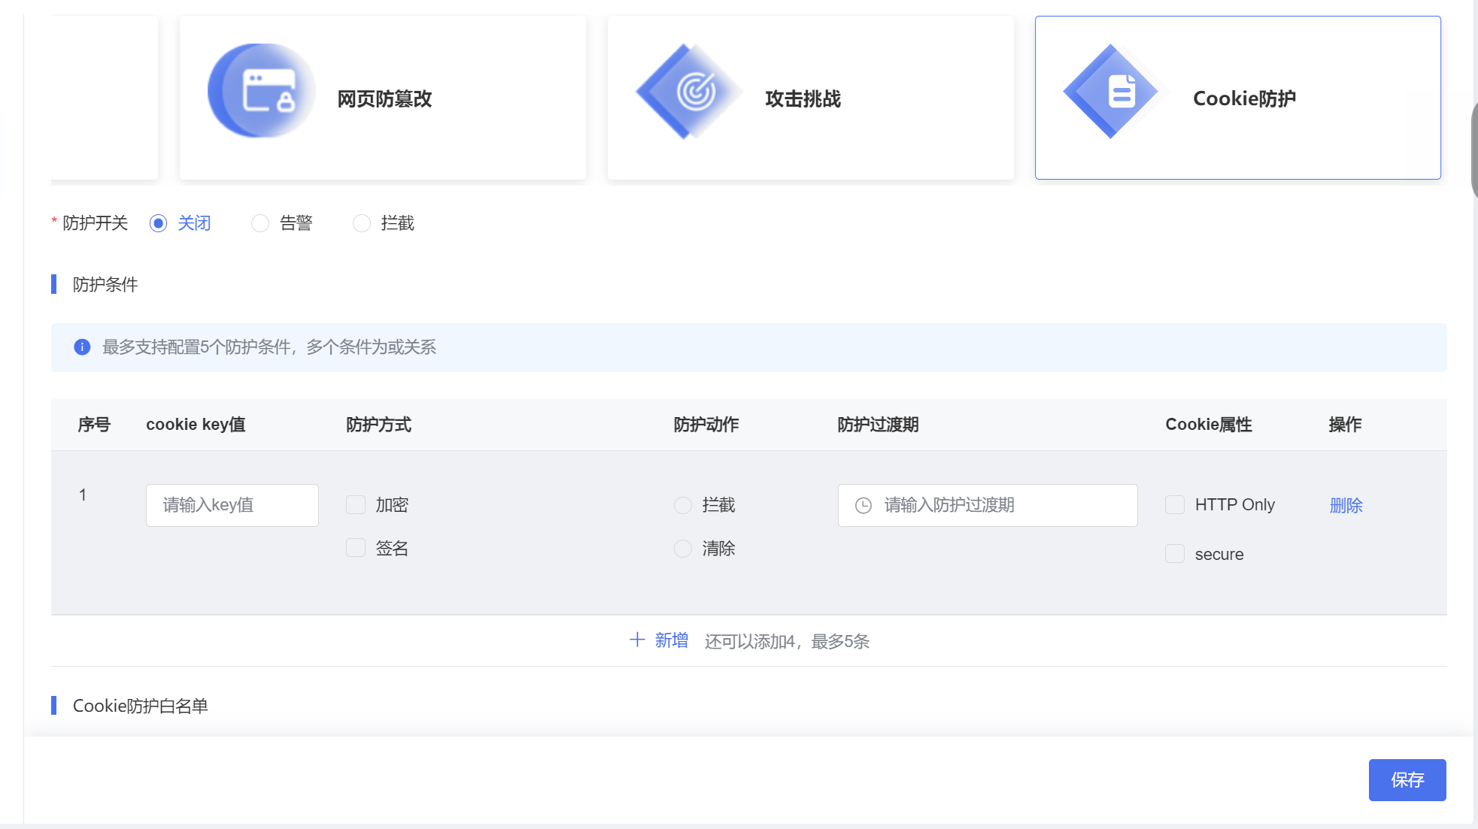The width and height of the screenshot is (1478, 829).
Task: Click the info icon in notice banner
Action: click(82, 347)
